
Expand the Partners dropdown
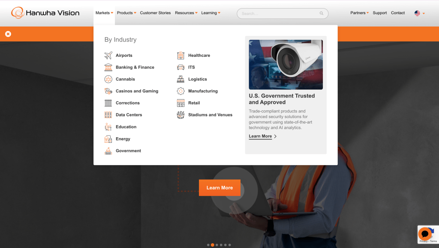(359, 13)
